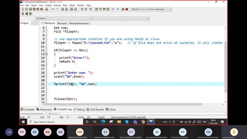Open the Resources bottom tab

click(x=44, y=109)
